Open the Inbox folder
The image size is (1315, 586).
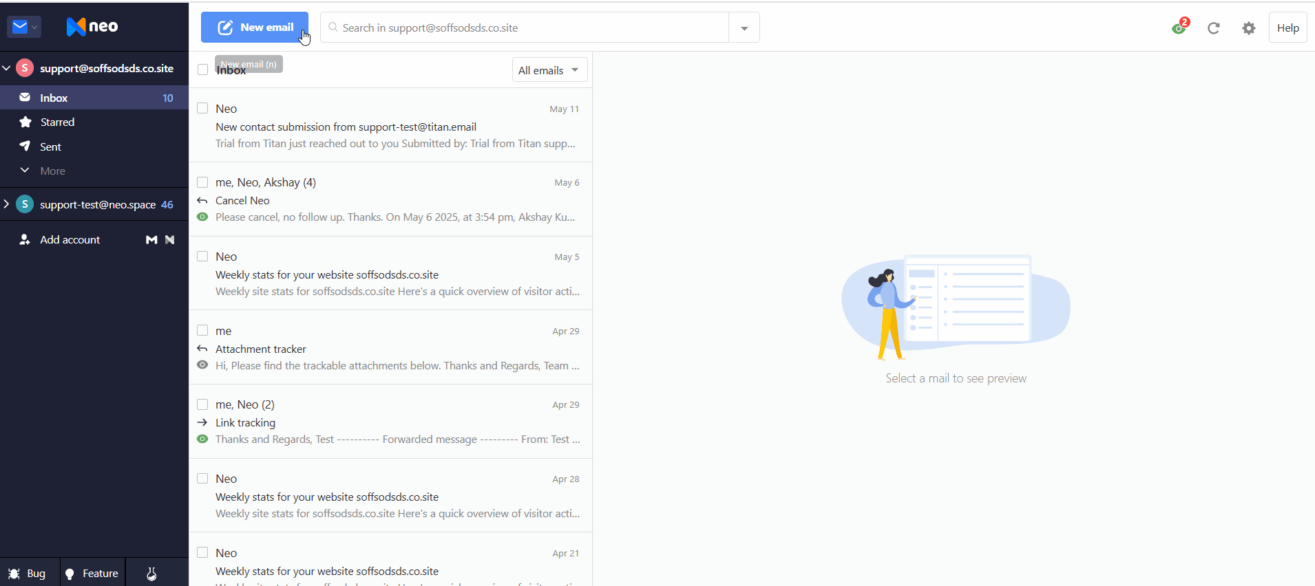94,98
